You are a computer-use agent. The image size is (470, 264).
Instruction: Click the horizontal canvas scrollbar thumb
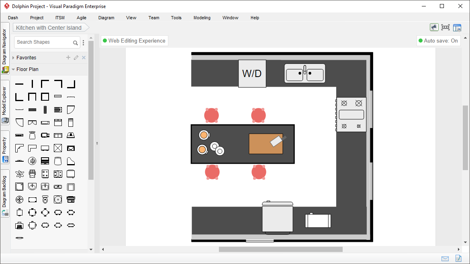(x=280, y=249)
